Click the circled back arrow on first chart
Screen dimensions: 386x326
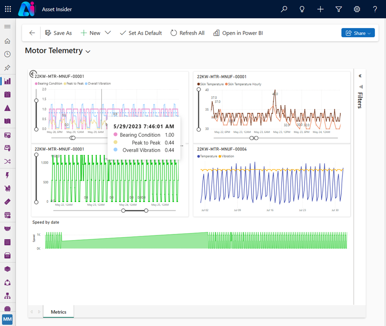[x=33, y=74]
